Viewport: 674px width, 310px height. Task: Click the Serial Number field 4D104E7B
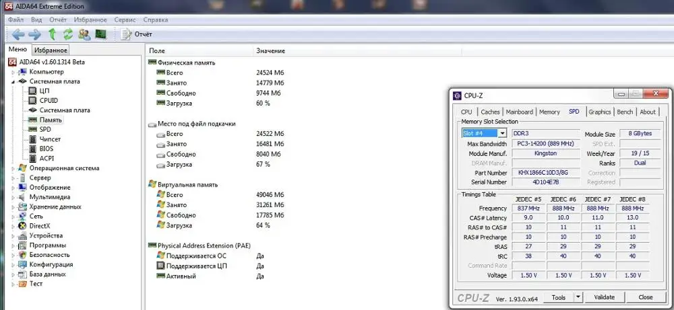pyautogui.click(x=545, y=182)
